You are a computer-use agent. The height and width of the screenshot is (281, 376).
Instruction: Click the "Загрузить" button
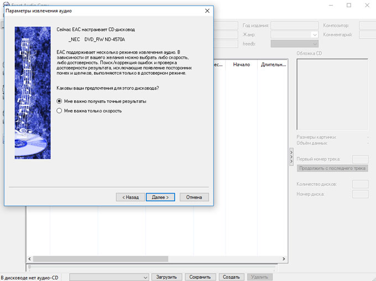point(166,277)
